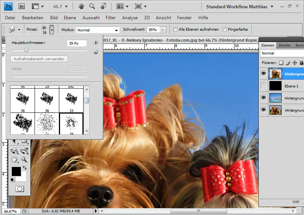Click the black Ebene 1 layer thumbnail
304x215 pixels.
275,86
